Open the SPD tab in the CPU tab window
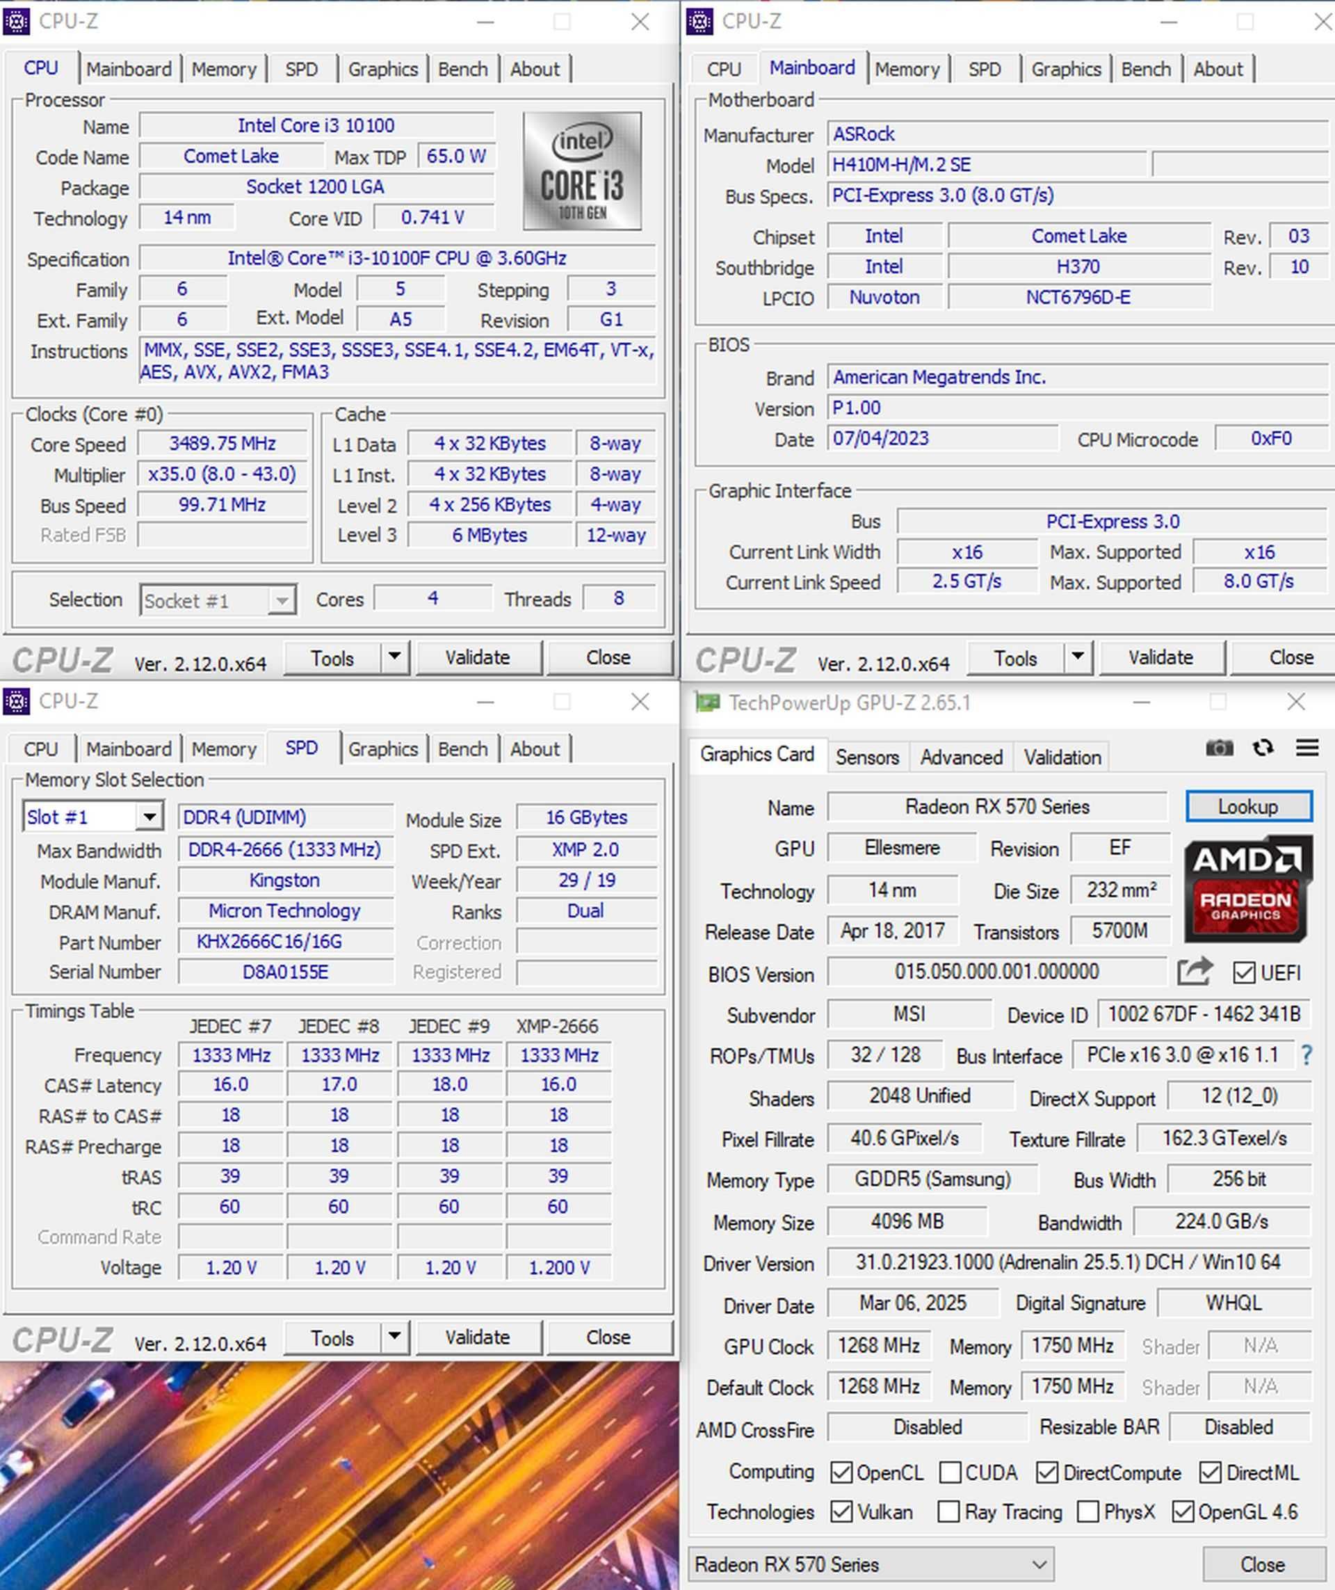This screenshot has width=1335, height=1590. [301, 69]
